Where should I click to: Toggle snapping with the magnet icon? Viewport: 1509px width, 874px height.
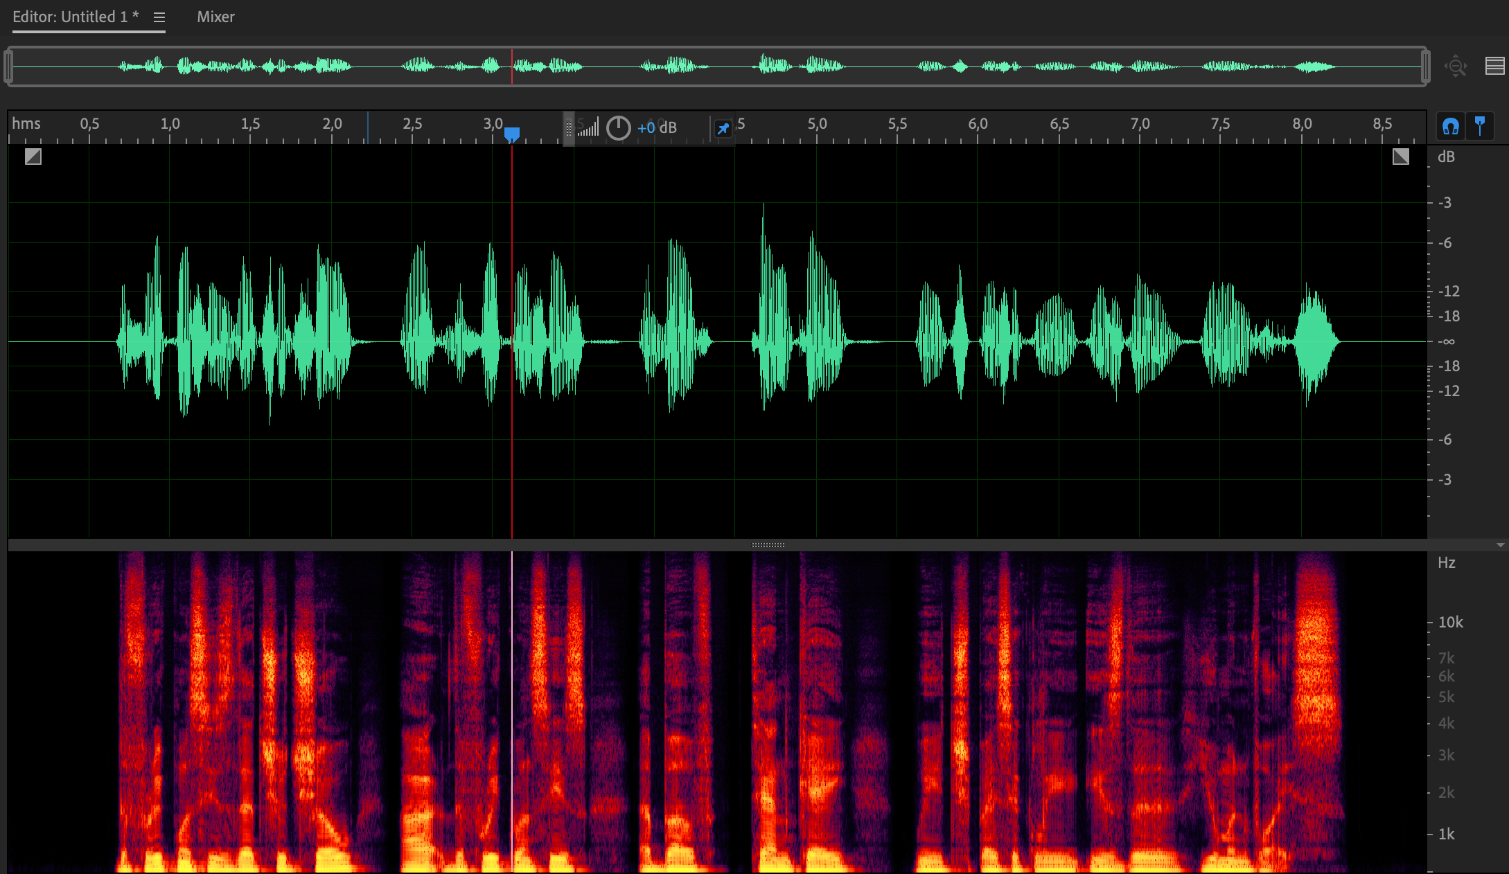[1451, 127]
